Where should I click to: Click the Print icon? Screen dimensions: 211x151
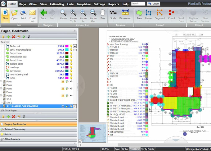pos(23,15)
